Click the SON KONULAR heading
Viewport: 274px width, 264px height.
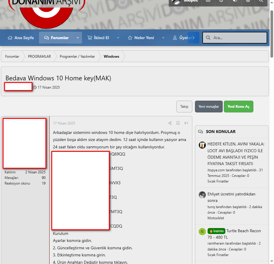point(221,132)
